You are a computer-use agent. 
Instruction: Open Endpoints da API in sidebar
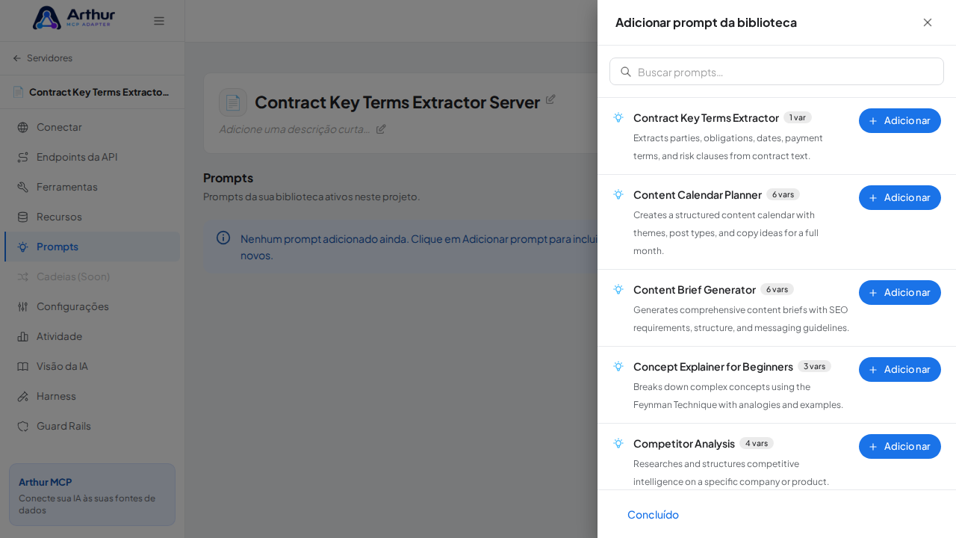coord(92,157)
